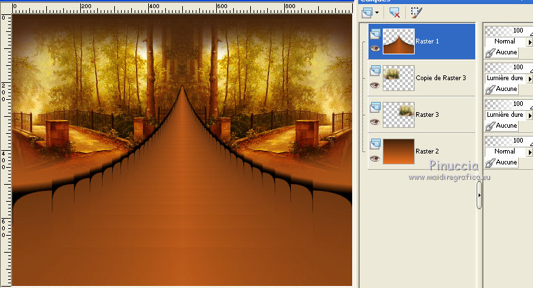Viewport: 533px width, 288px height.
Task: Click link set icon Aucune for Copie de Raster 3
Action: [502, 90]
